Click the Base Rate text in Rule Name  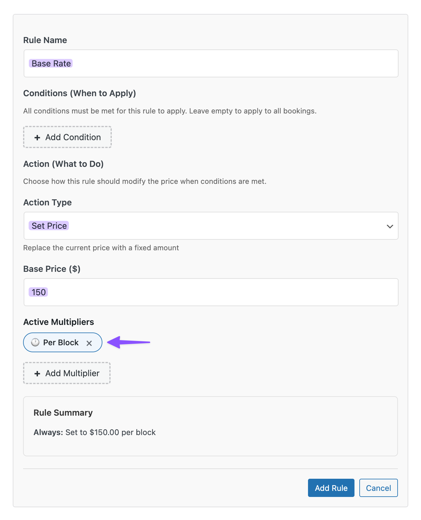51,63
